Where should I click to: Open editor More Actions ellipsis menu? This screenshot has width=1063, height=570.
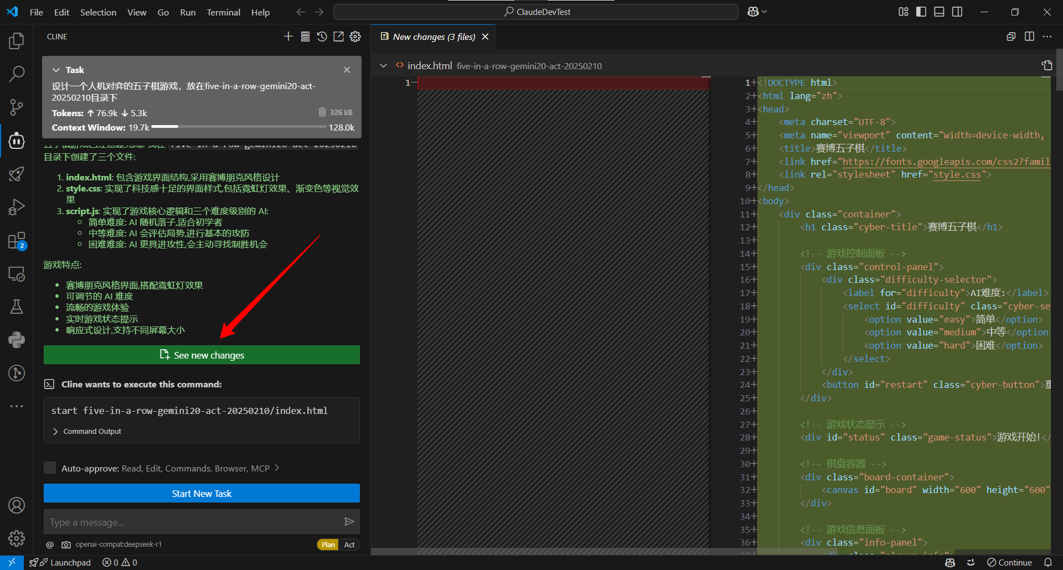(1047, 37)
